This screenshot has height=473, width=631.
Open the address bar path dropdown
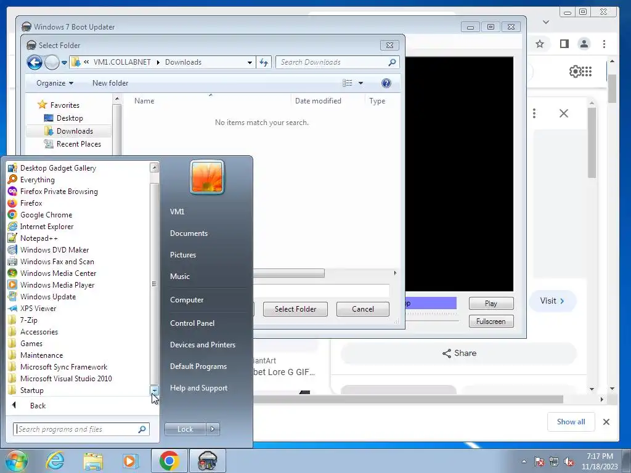pyautogui.click(x=250, y=62)
